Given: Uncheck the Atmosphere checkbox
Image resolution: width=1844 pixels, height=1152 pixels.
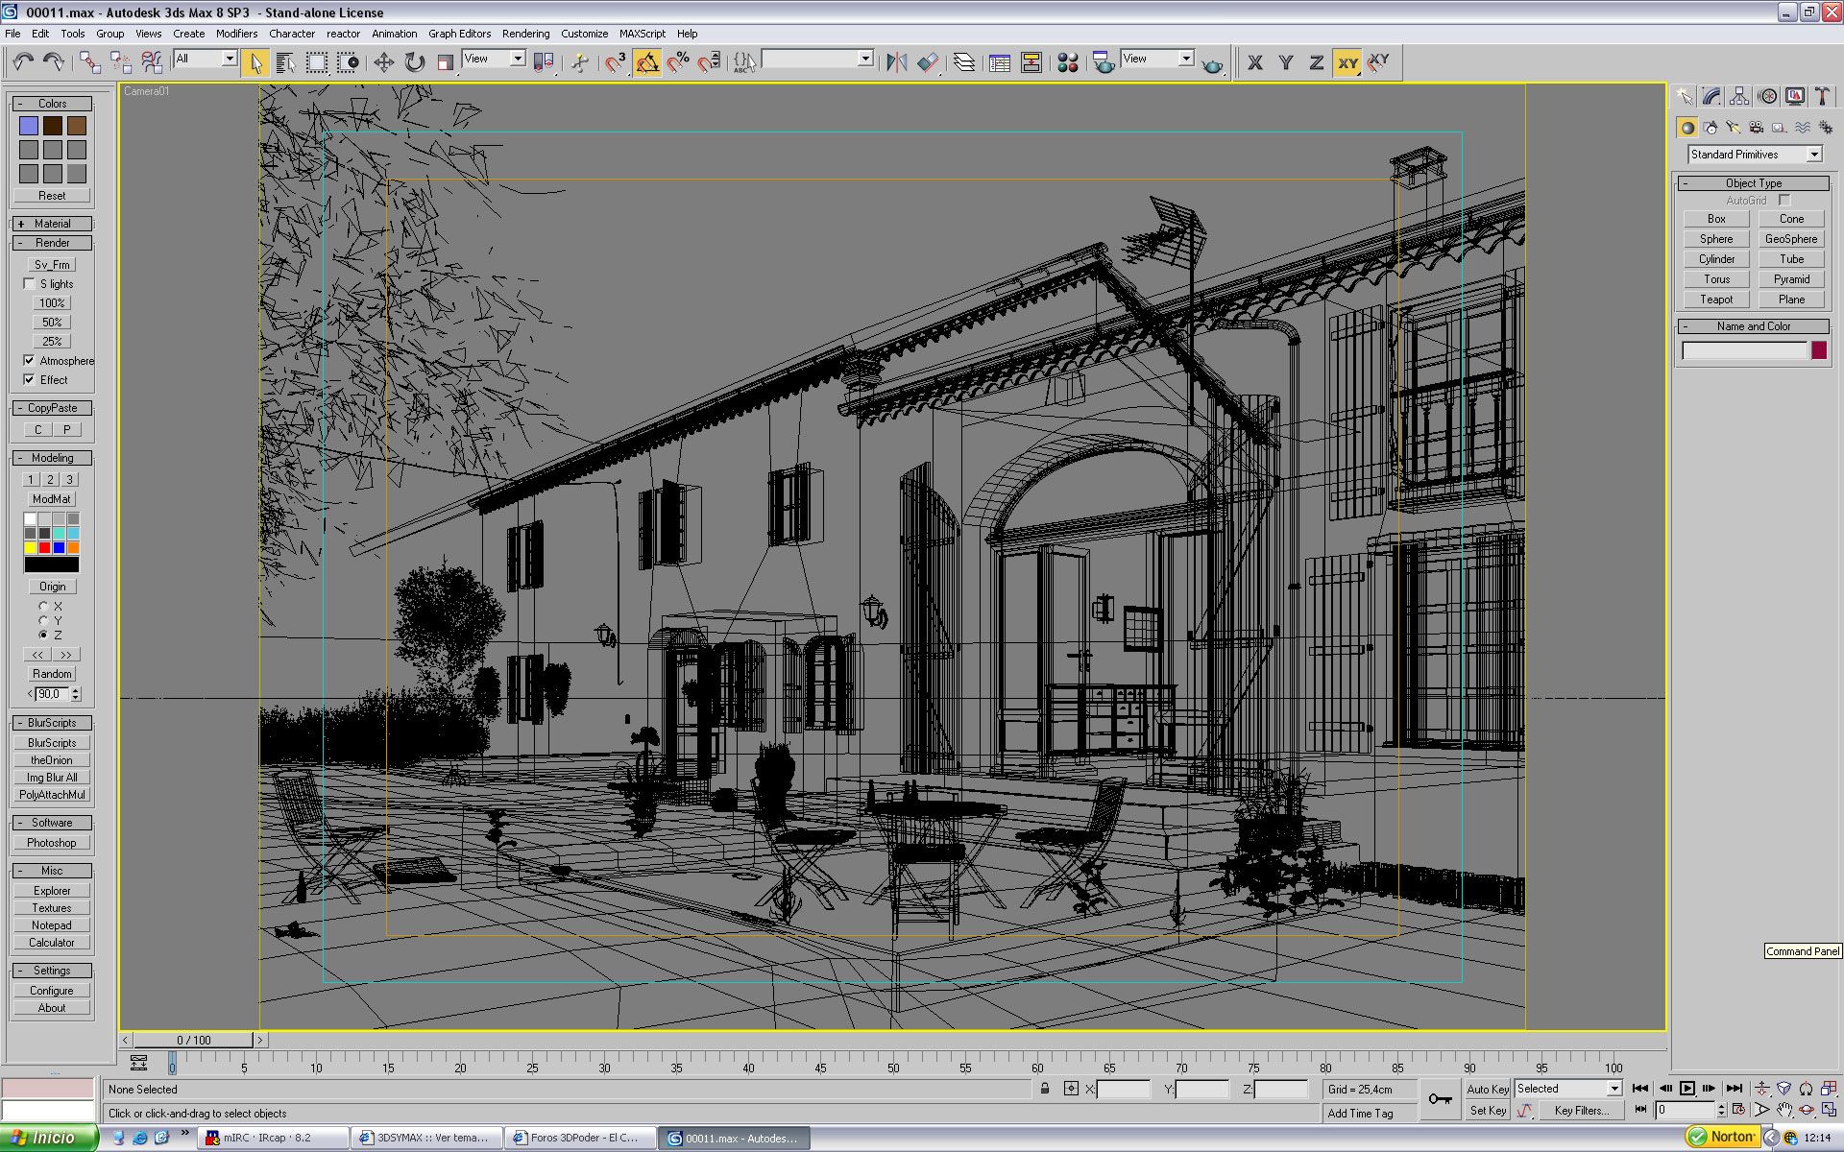Looking at the screenshot, I should [30, 361].
